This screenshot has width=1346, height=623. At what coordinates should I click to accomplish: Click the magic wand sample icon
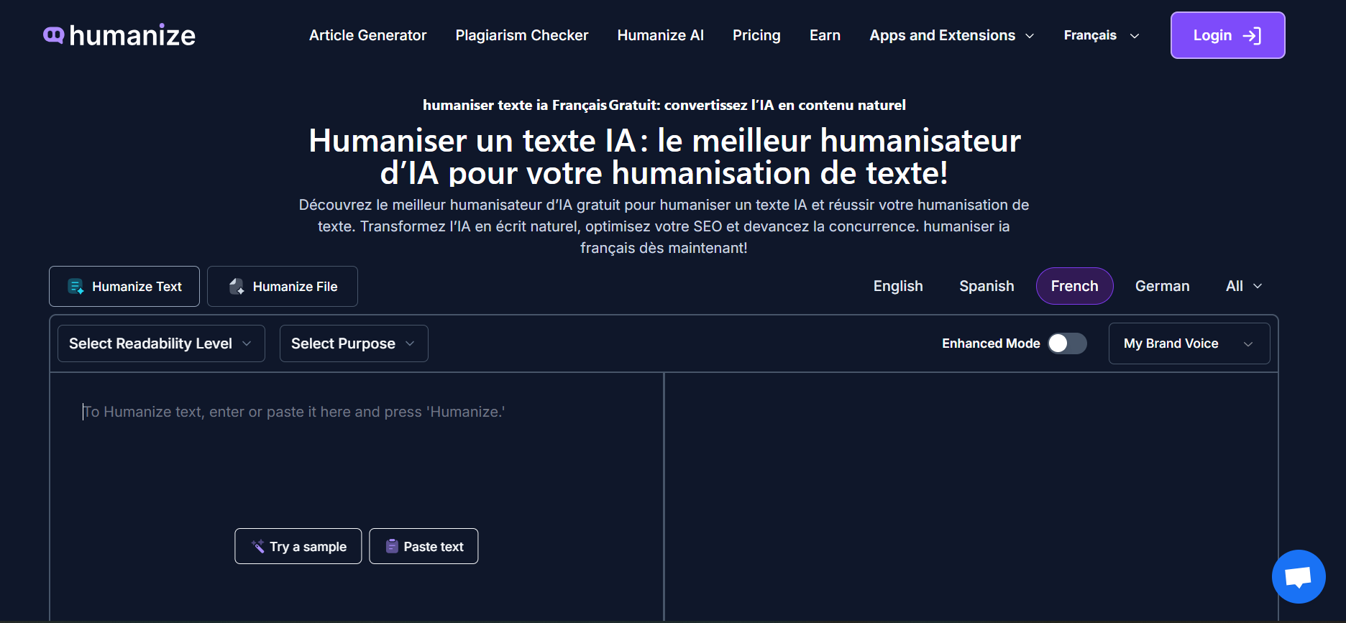click(257, 547)
